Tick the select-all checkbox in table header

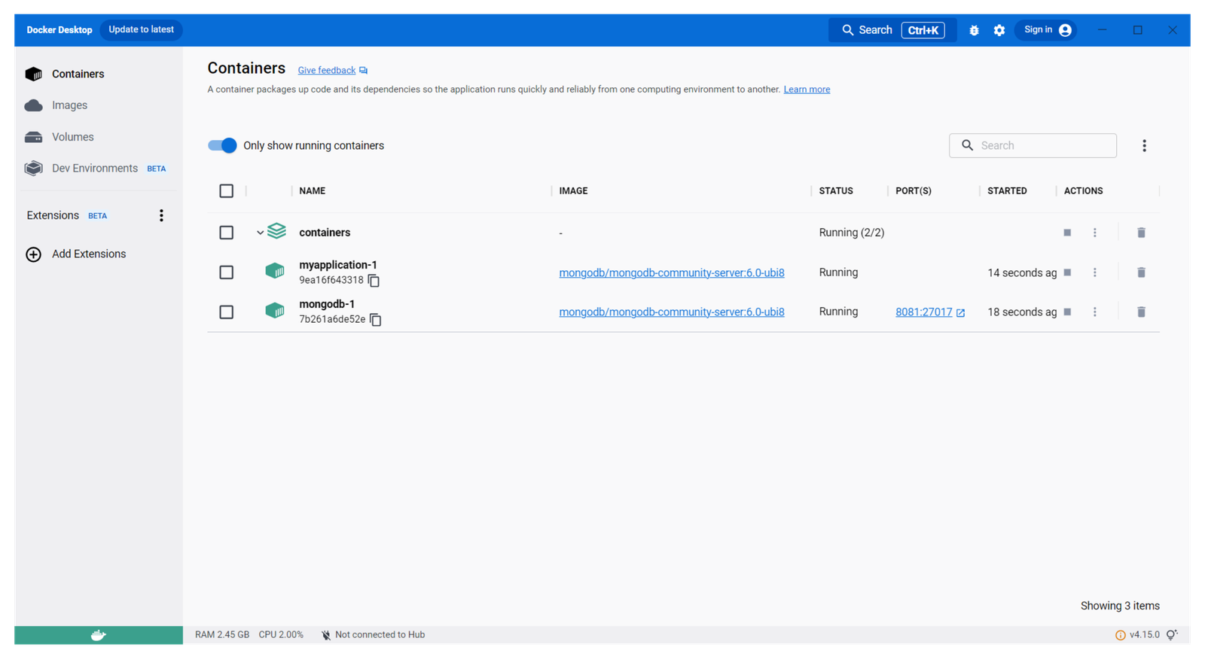click(227, 191)
